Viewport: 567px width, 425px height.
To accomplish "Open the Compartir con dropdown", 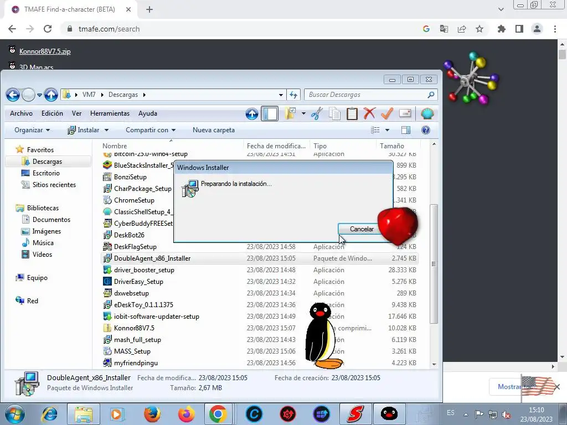I will click(x=151, y=130).
